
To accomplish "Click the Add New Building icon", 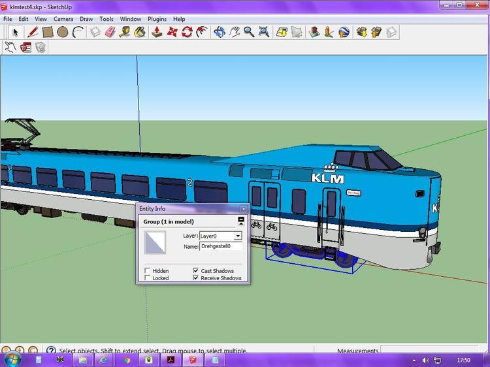I will pyautogui.click(x=314, y=32).
